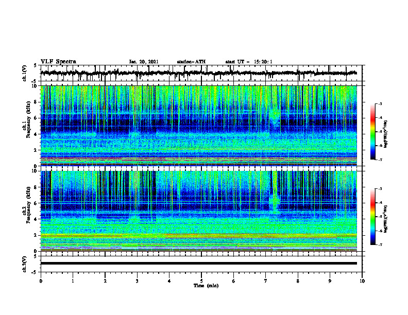Screen dimensions: 408x315
Task: Click the time axis tick label "7"
Action: click(x=266, y=281)
